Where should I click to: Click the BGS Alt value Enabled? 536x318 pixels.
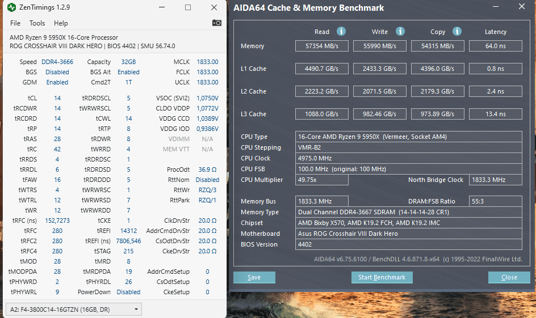(128, 72)
